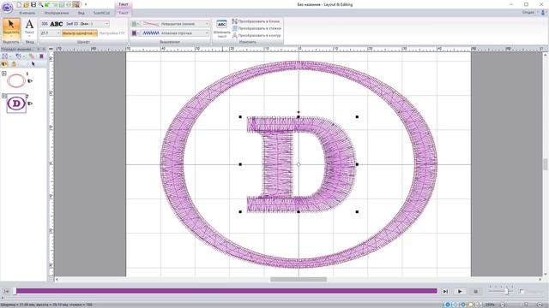Click the simulator speed slider handle
This screenshot has width=549, height=308.
point(506,291)
